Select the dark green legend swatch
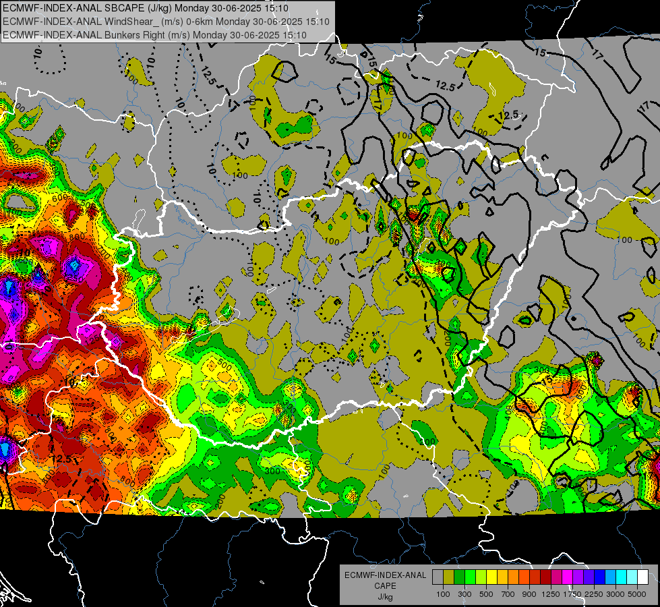The image size is (660, 607). pyautogui.click(x=459, y=577)
